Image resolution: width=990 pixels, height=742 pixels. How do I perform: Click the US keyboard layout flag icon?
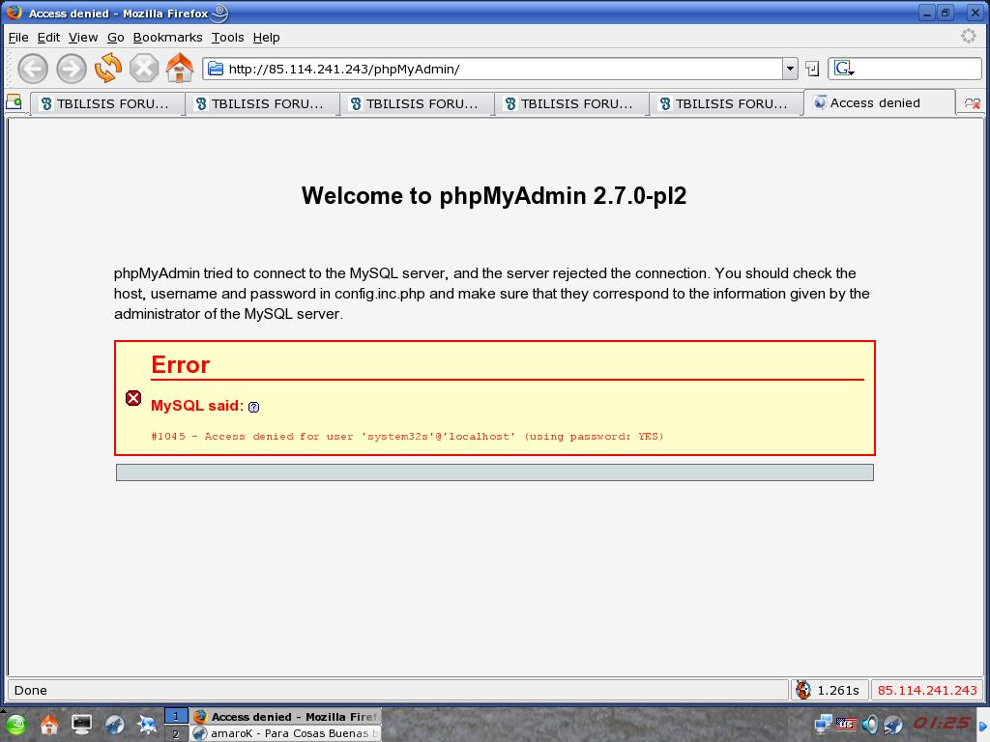pyautogui.click(x=846, y=724)
